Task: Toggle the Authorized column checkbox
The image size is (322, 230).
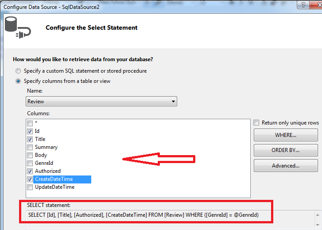Action: (x=30, y=171)
